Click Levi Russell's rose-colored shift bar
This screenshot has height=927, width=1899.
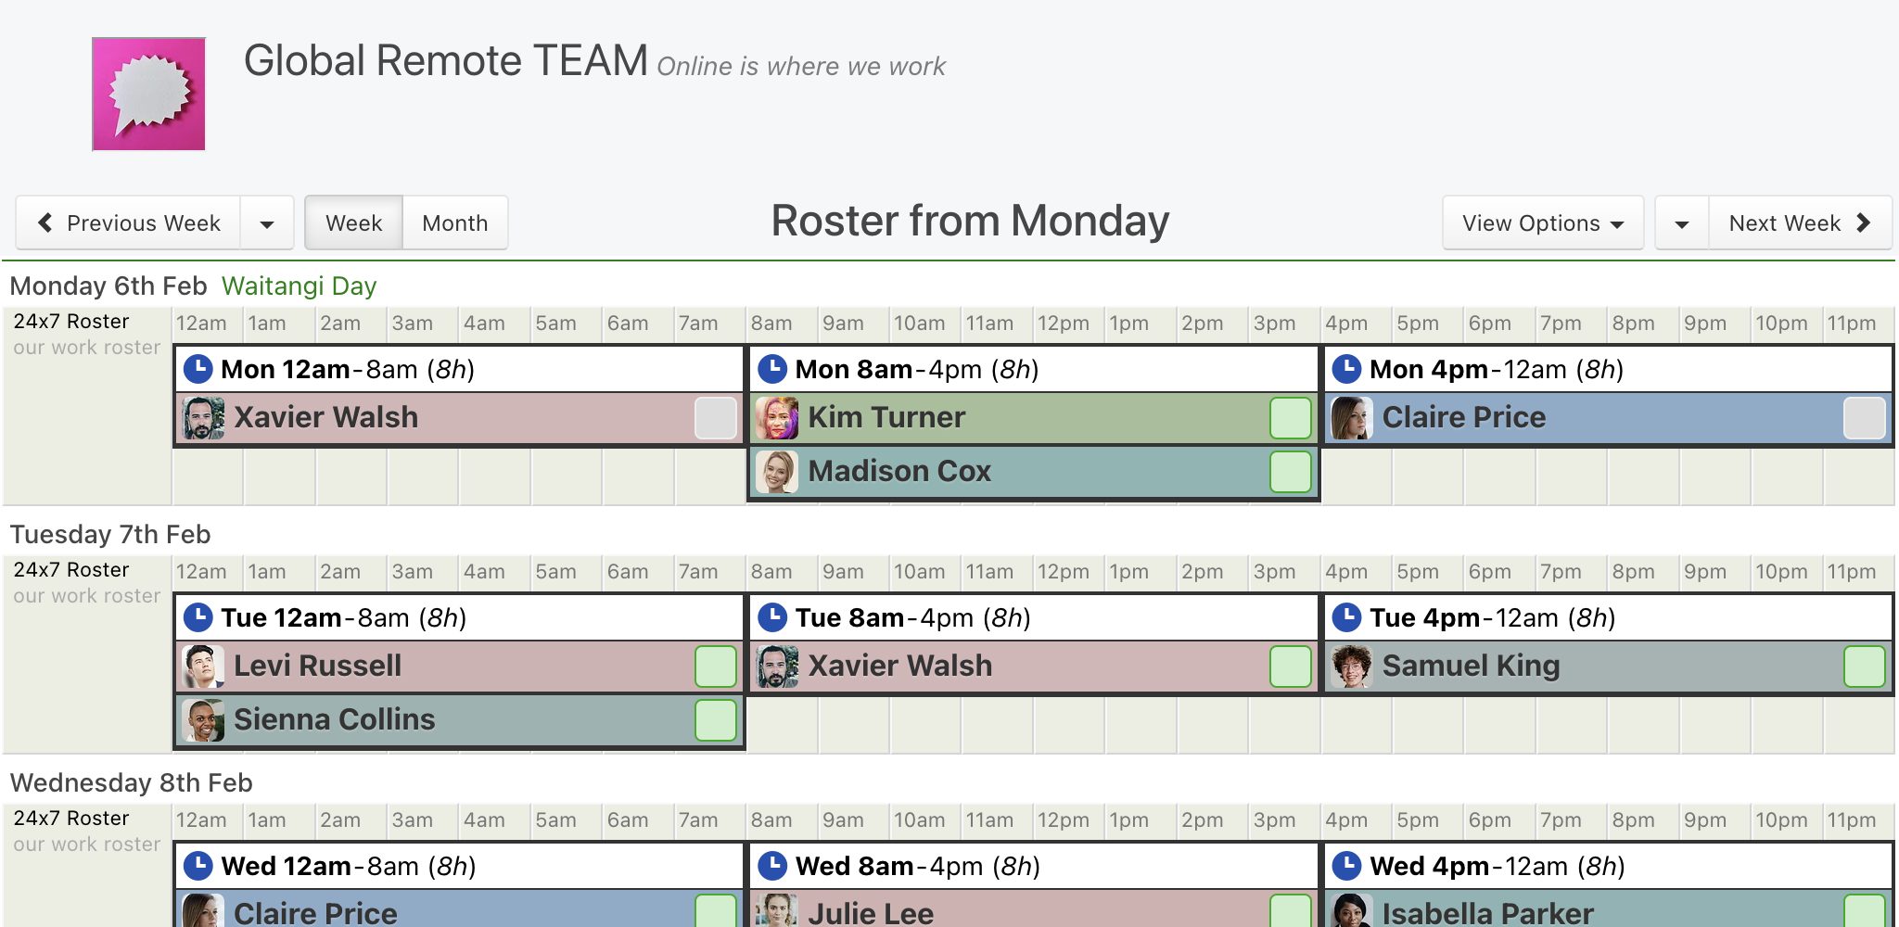(x=460, y=667)
